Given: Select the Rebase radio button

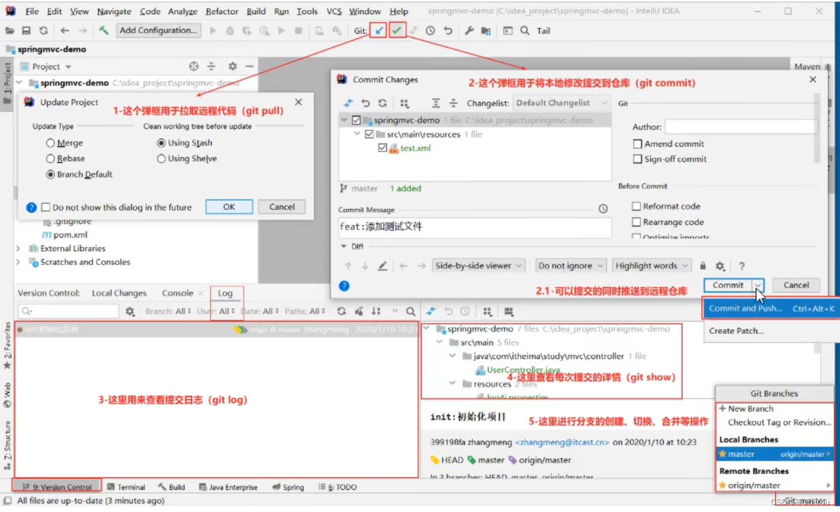Looking at the screenshot, I should pyautogui.click(x=51, y=159).
